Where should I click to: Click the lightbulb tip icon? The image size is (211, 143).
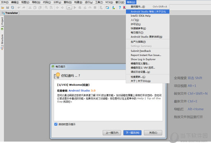57,76
